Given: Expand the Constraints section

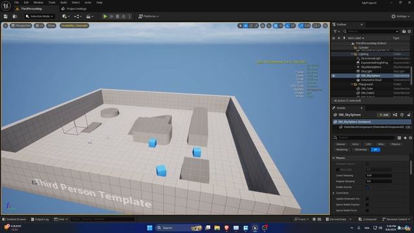Looking at the screenshot, I should point(334,193).
